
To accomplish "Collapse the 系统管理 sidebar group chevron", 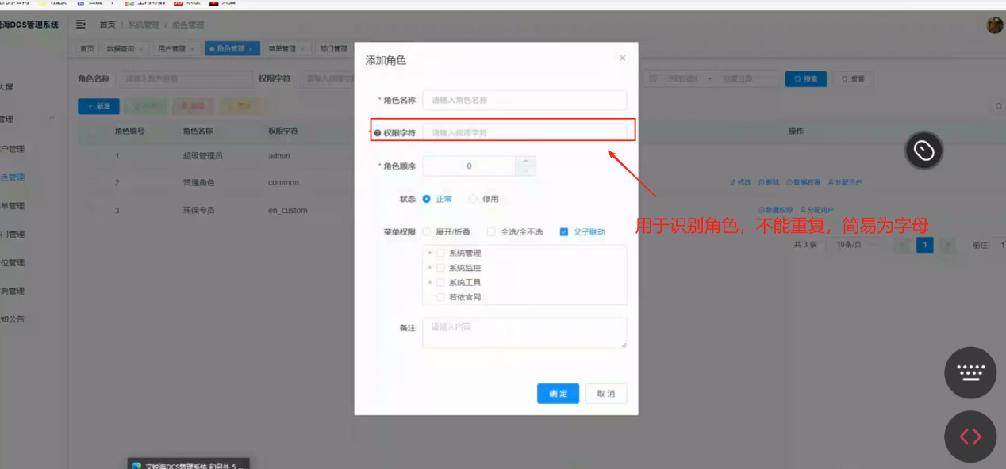I will [x=52, y=119].
